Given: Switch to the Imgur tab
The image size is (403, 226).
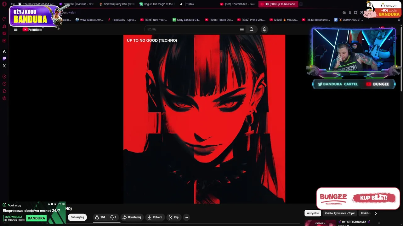Looking at the screenshot, I should [157, 4].
